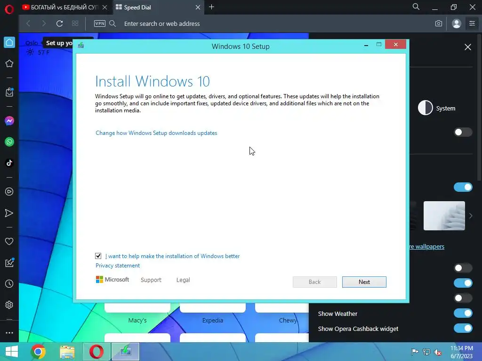The height and width of the screenshot is (361, 482).
Task: Close the Easy Setup side panel
Action: coord(467,47)
